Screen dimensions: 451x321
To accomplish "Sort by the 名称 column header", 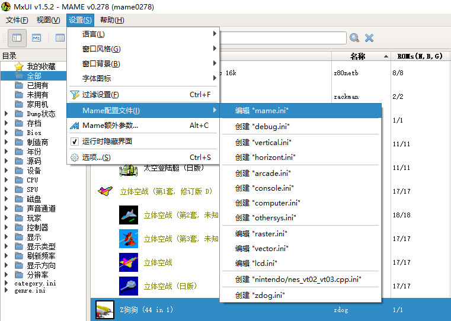I will [361, 56].
